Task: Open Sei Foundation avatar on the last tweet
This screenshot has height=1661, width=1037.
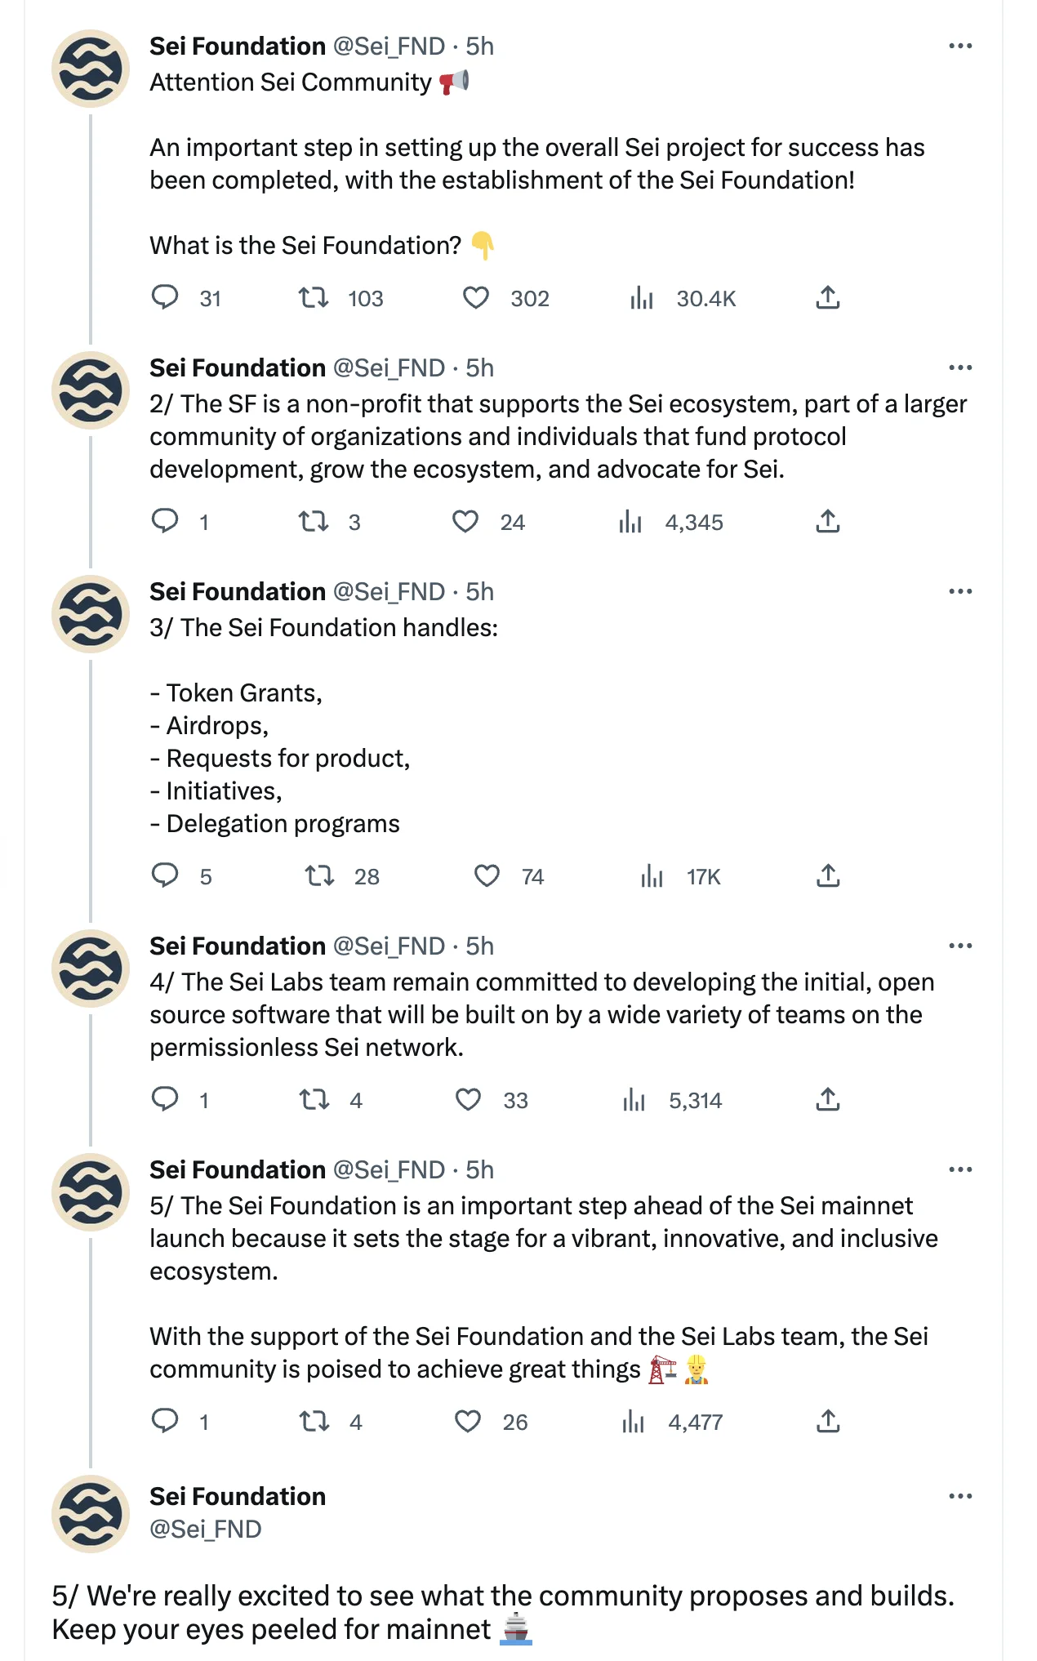Action: tap(91, 1514)
